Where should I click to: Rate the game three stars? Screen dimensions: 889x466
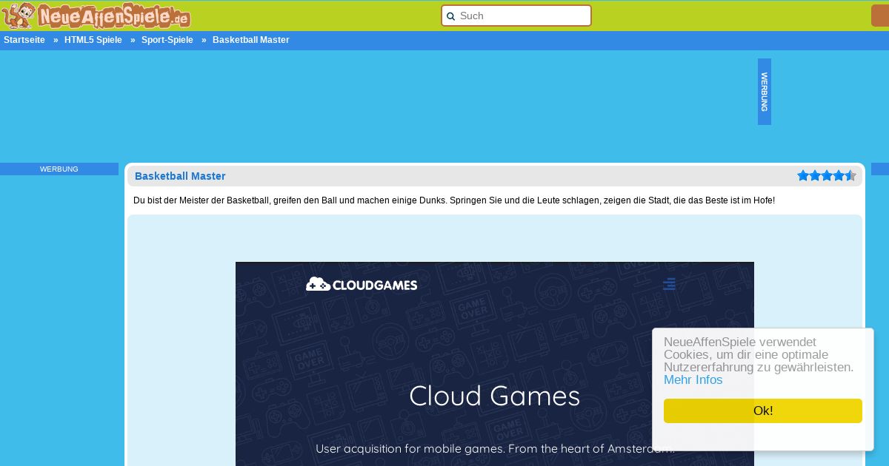click(827, 175)
